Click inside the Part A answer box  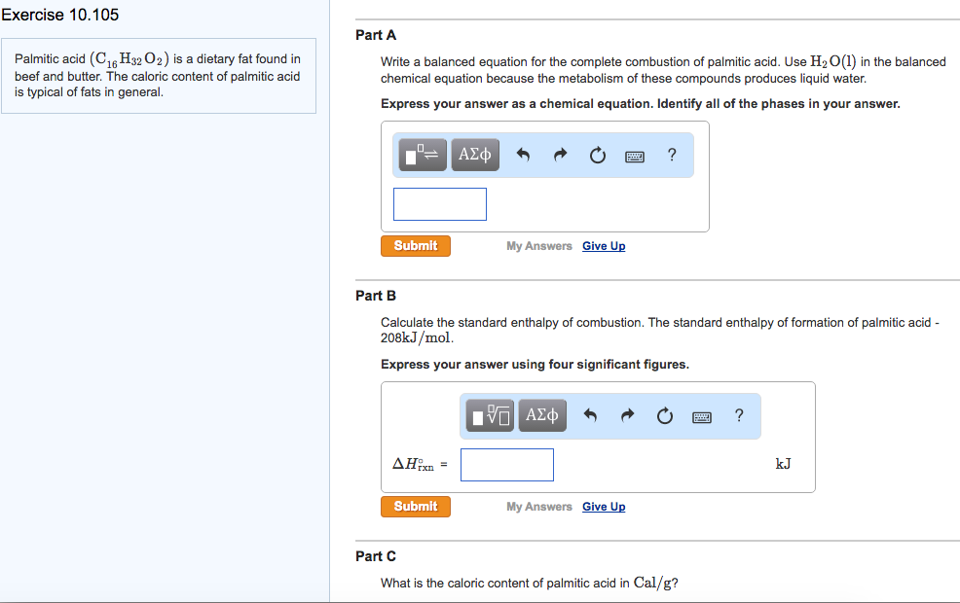tap(439, 203)
